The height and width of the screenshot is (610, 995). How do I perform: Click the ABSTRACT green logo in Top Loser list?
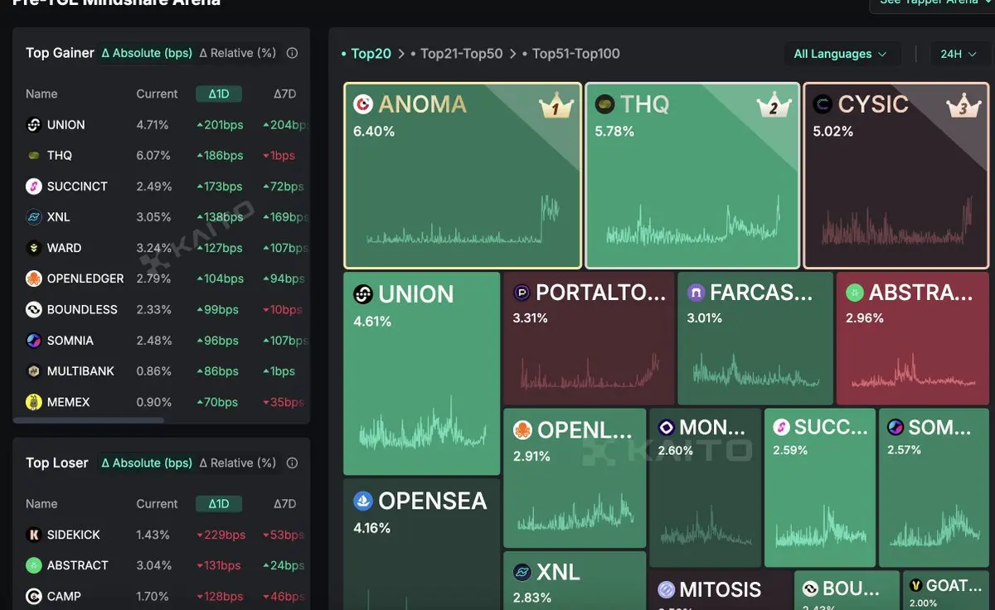[x=34, y=565]
